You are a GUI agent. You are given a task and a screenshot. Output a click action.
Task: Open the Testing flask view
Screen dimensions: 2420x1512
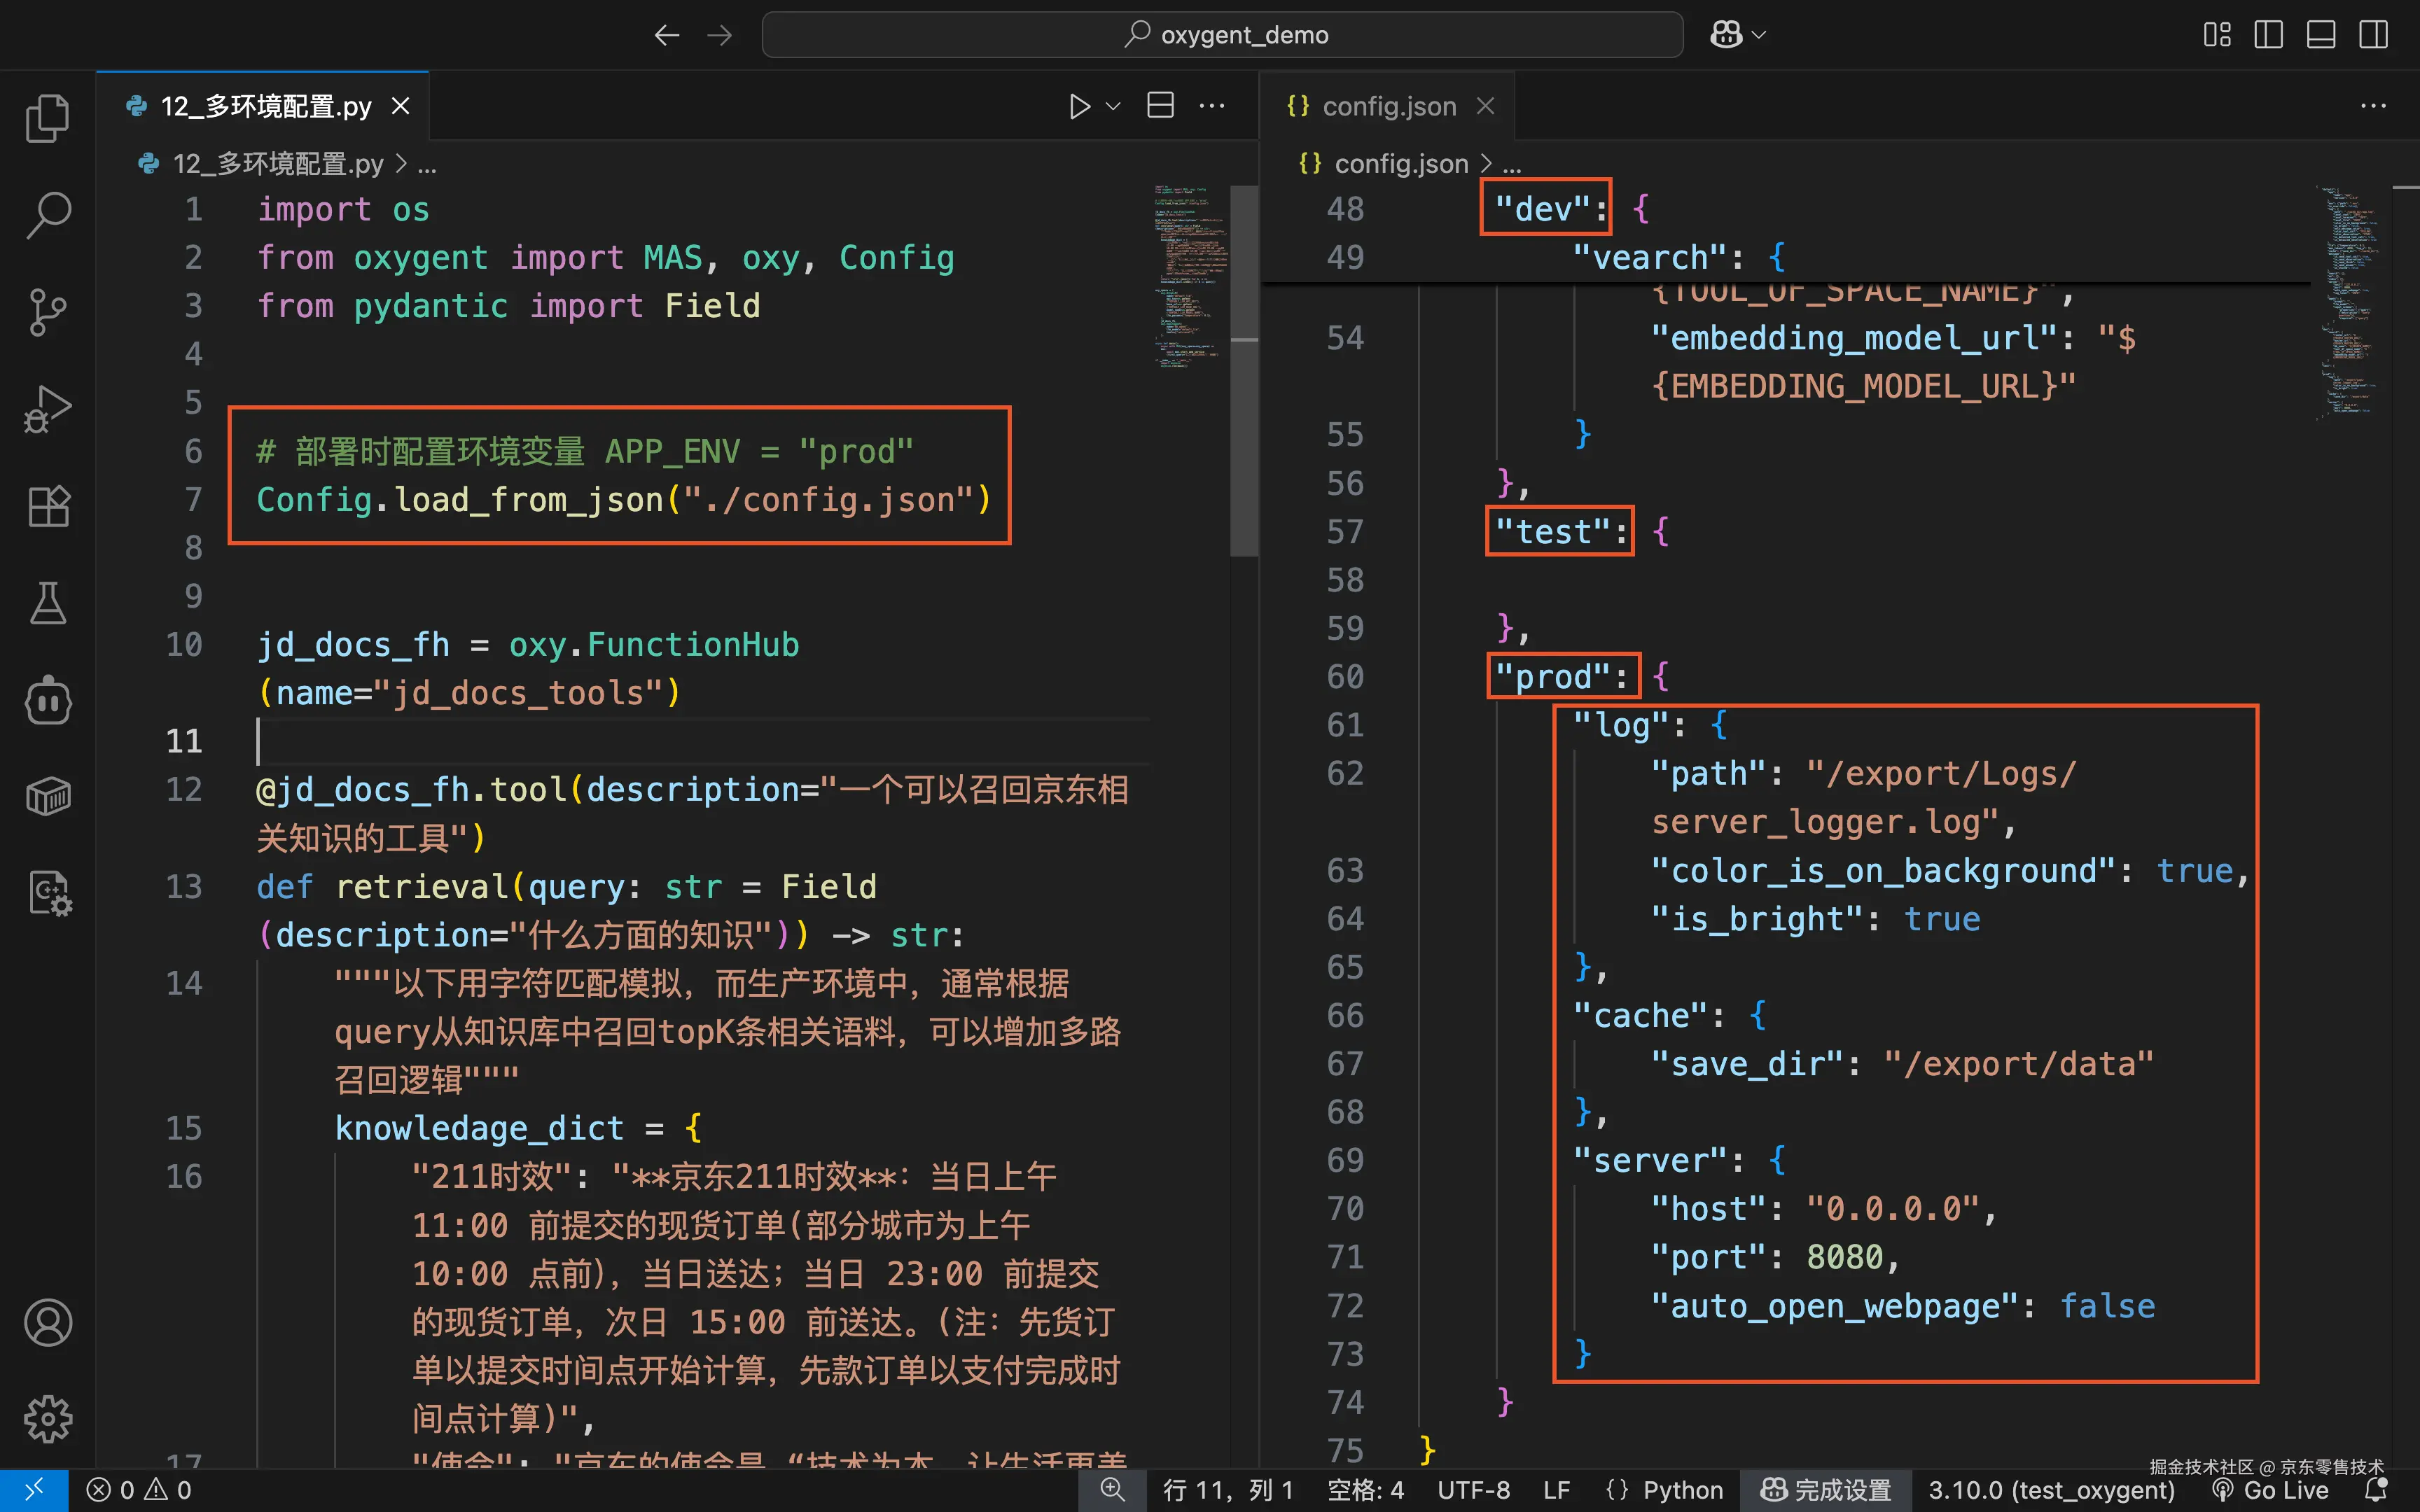(47, 603)
